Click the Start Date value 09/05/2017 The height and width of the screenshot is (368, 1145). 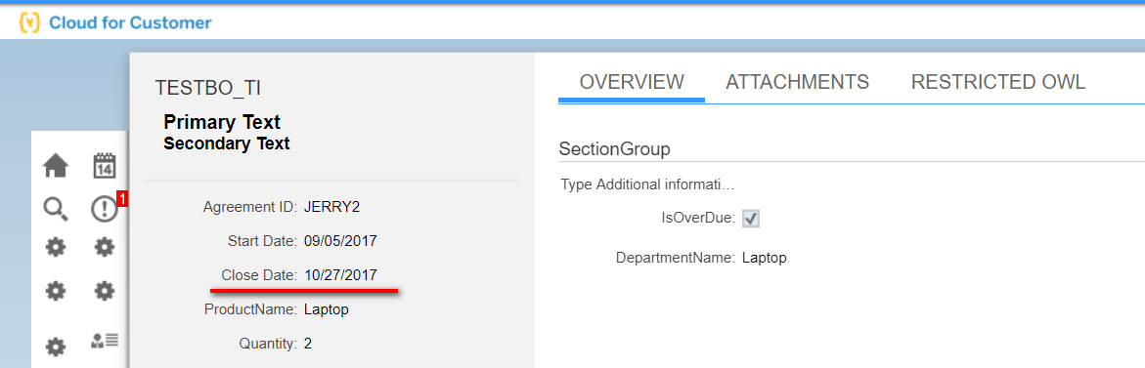click(340, 241)
